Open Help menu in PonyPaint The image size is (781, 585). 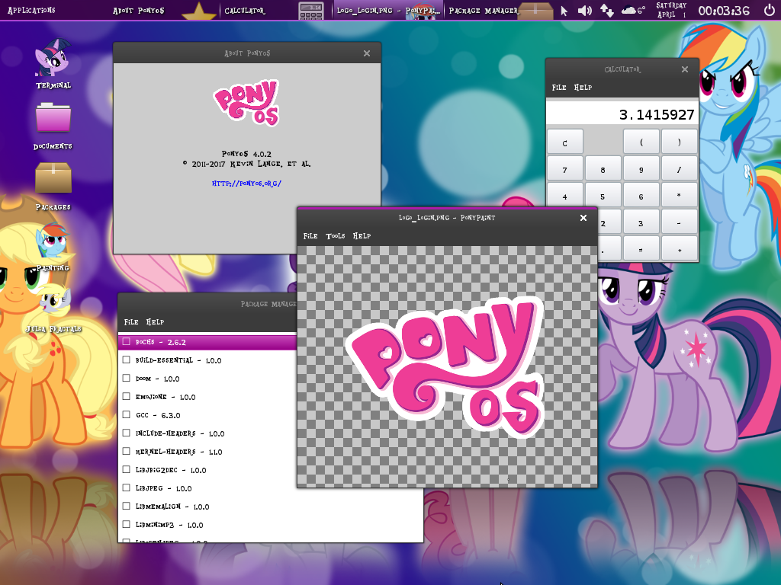tap(362, 236)
